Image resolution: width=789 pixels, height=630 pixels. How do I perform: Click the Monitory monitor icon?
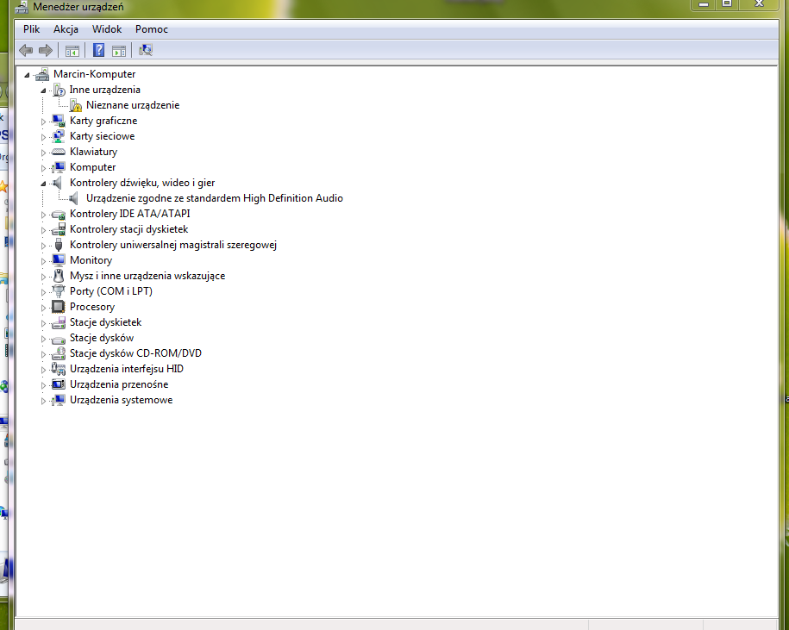point(59,260)
